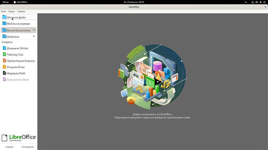Click the Открыть файл label
This screenshot has width=268, height=150.
click(16, 17)
